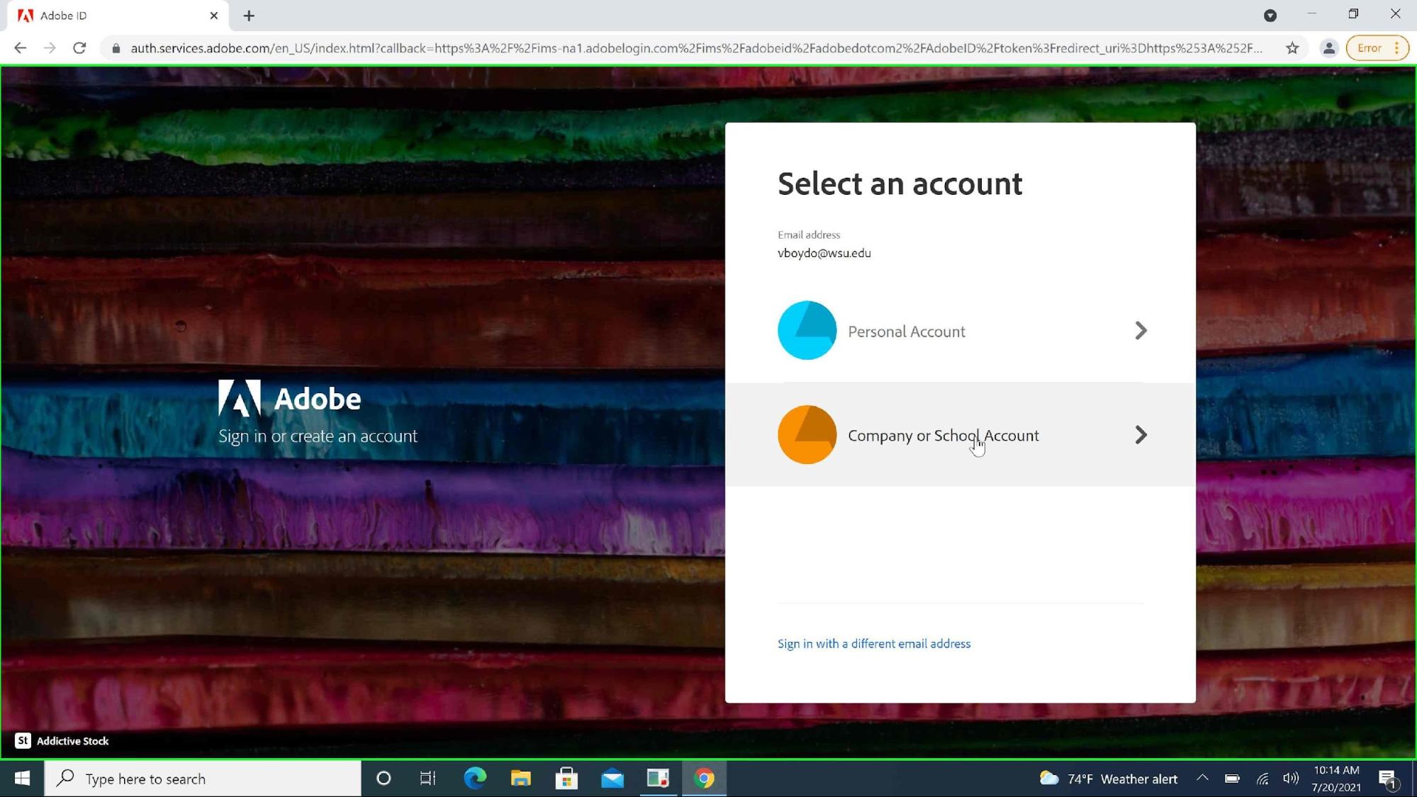The width and height of the screenshot is (1417, 797).
Task: Open a new browser tab
Action: click(x=249, y=15)
